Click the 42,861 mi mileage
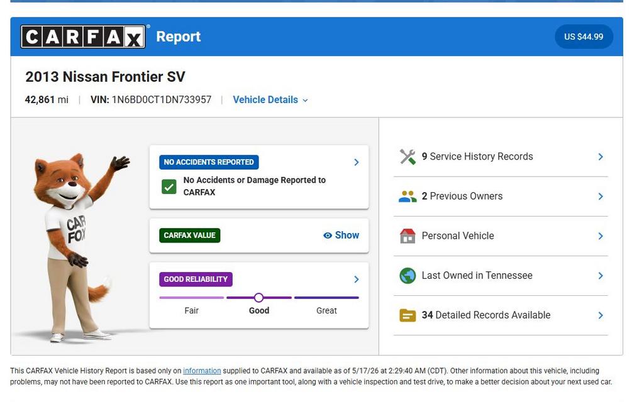The height and width of the screenshot is (402, 644). tap(47, 100)
